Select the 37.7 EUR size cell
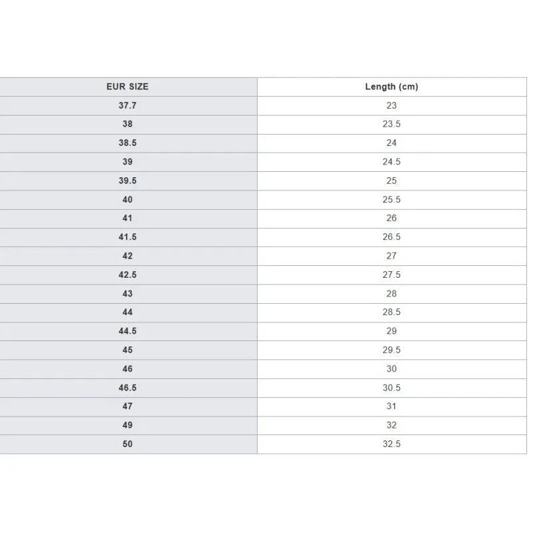The width and height of the screenshot is (533, 533). click(x=127, y=106)
